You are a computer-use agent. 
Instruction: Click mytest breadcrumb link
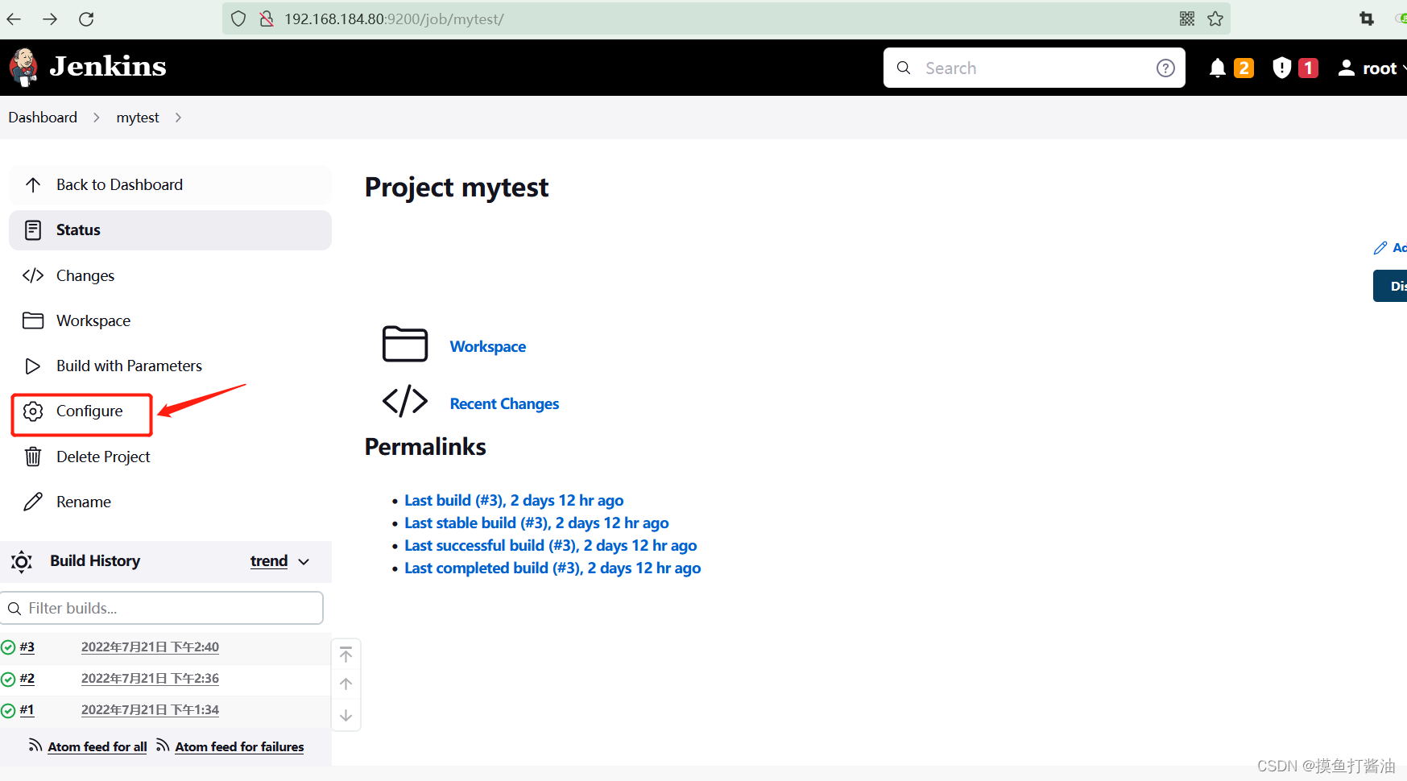(138, 118)
